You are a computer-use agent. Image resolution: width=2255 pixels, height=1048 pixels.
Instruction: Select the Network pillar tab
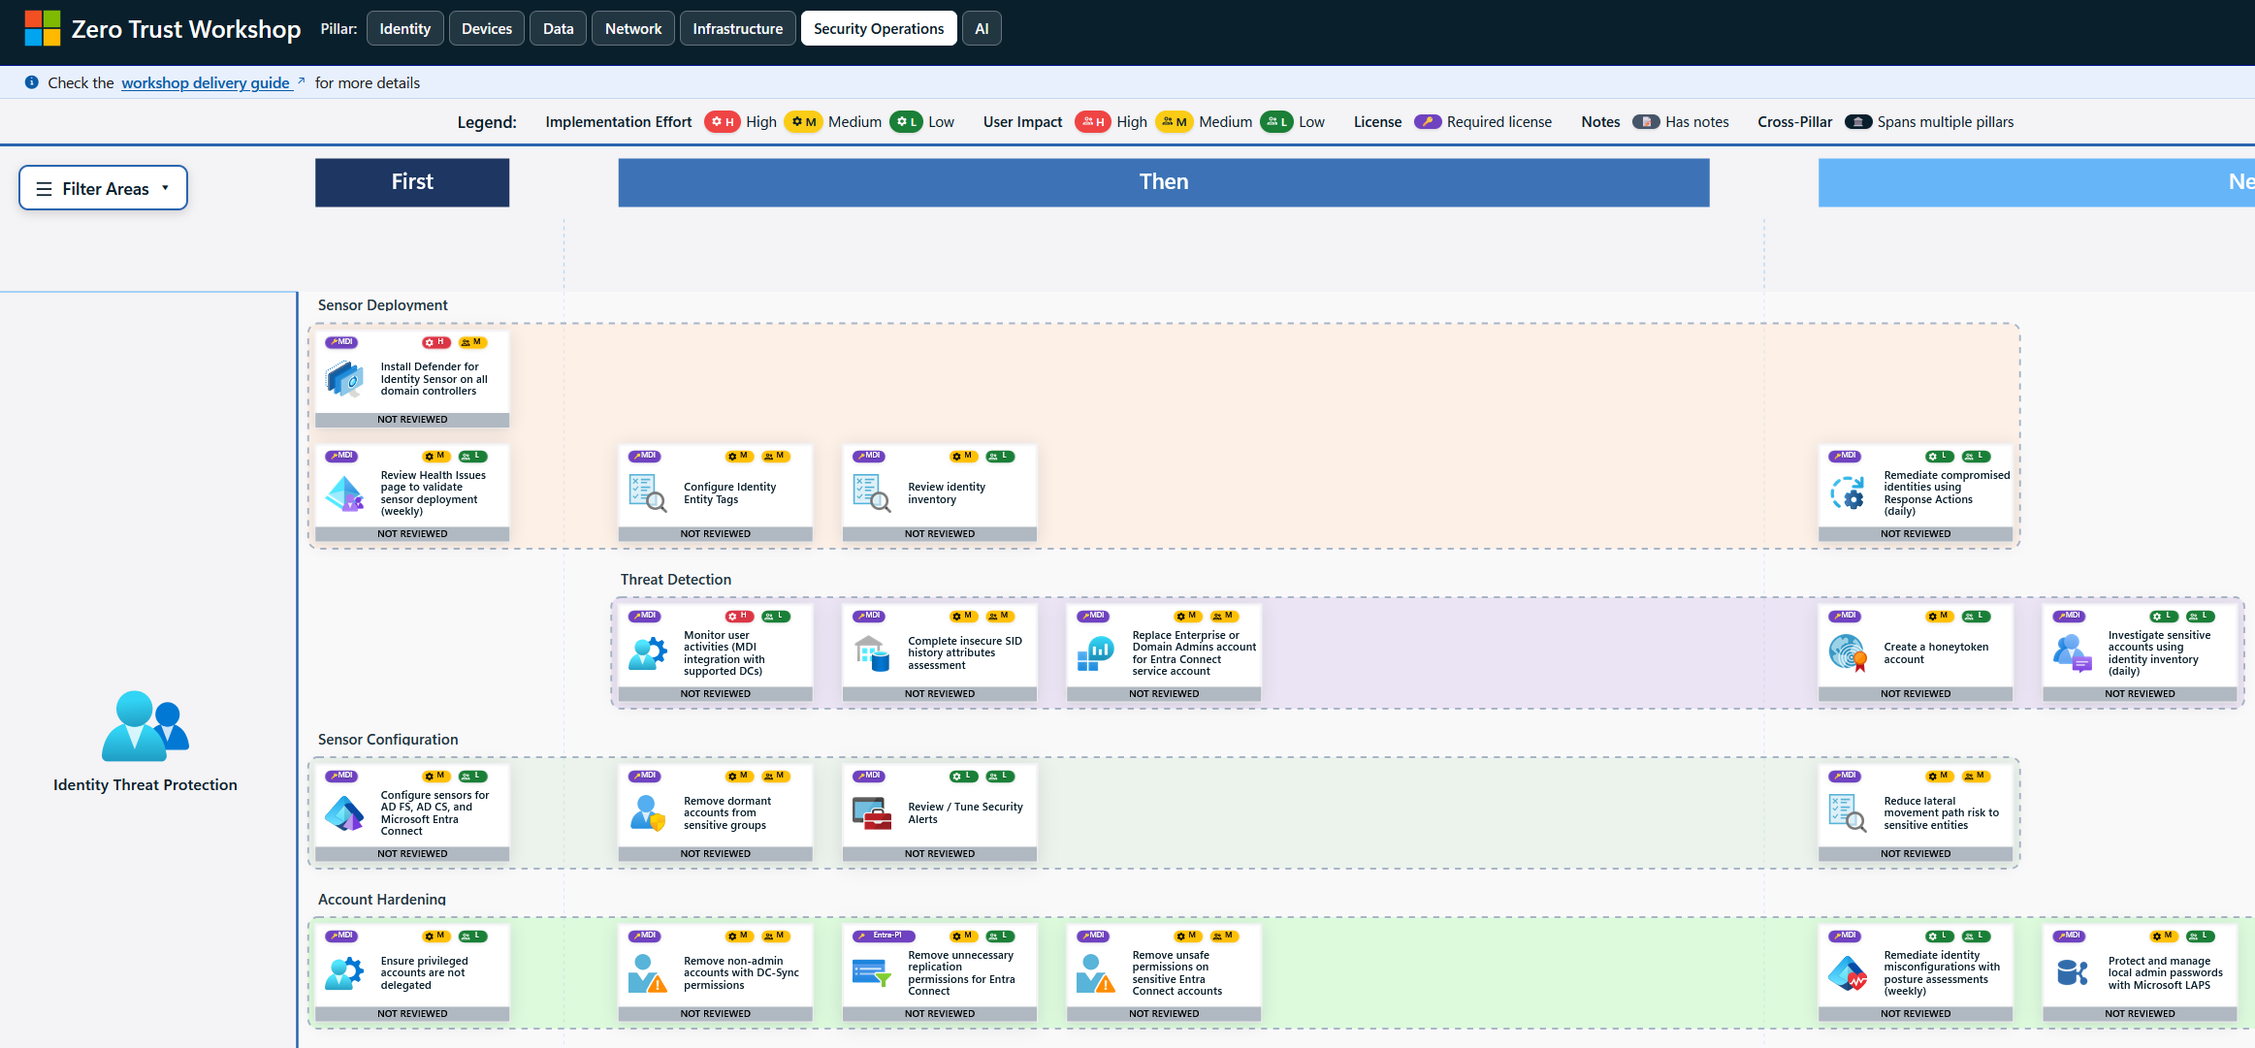[x=632, y=29]
